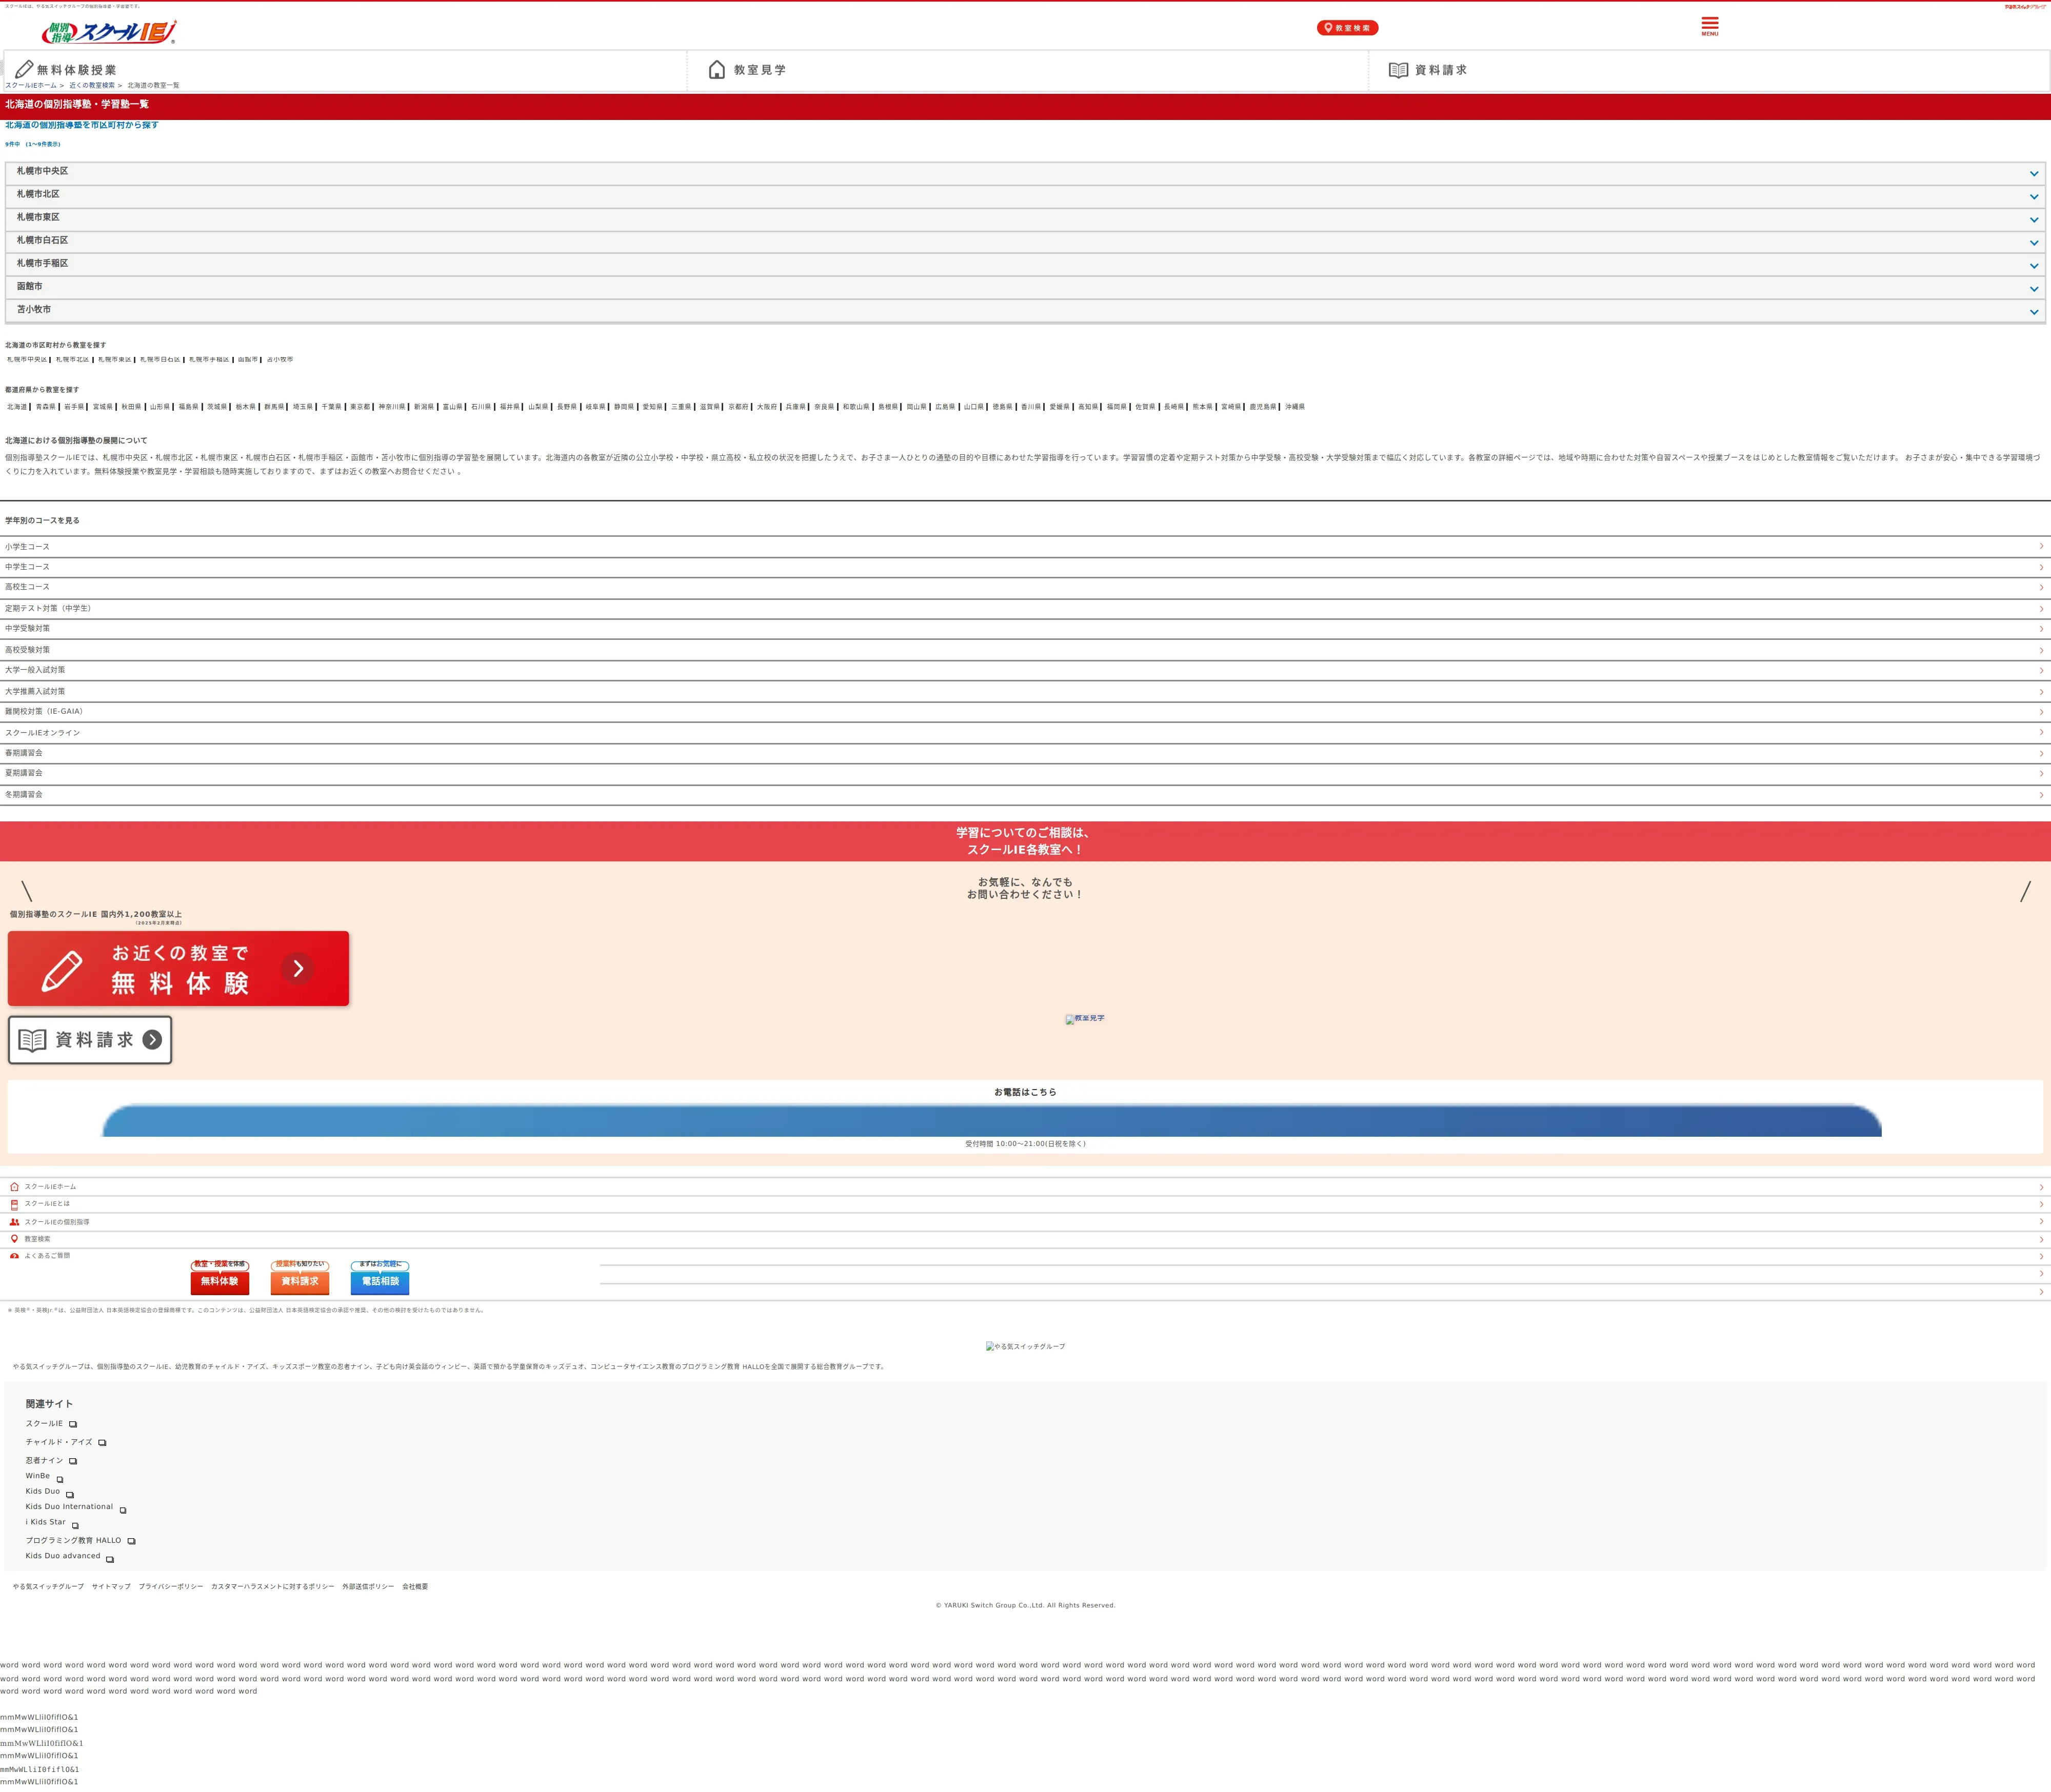Screen dimensions: 2051x1792
Task: Open the hamburger MENU icon
Action: tap(1709, 26)
